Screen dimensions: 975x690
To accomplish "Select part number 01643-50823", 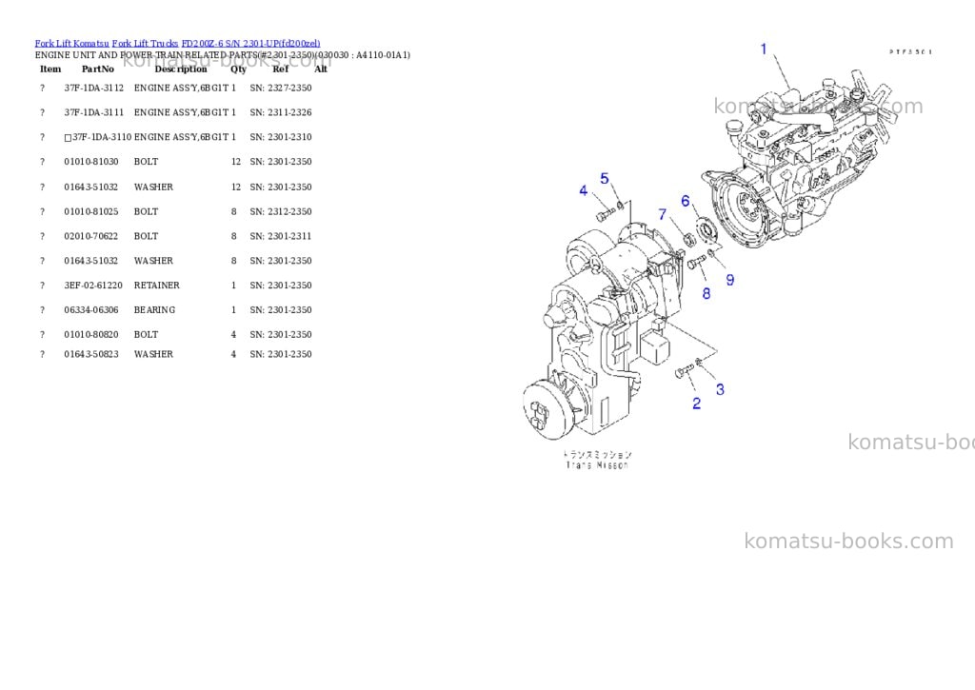I will click(91, 354).
